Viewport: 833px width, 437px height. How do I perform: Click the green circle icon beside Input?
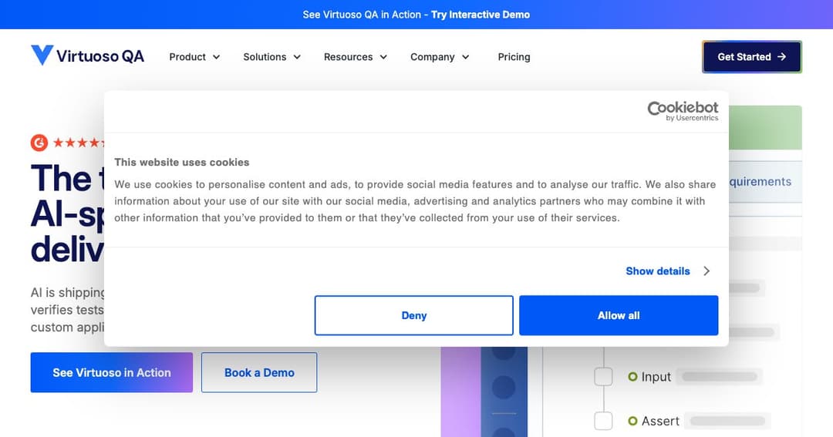pyautogui.click(x=632, y=376)
